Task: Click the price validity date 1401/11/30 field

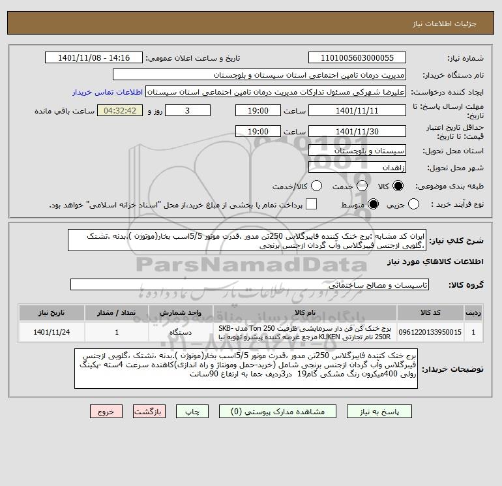Action: point(357,131)
